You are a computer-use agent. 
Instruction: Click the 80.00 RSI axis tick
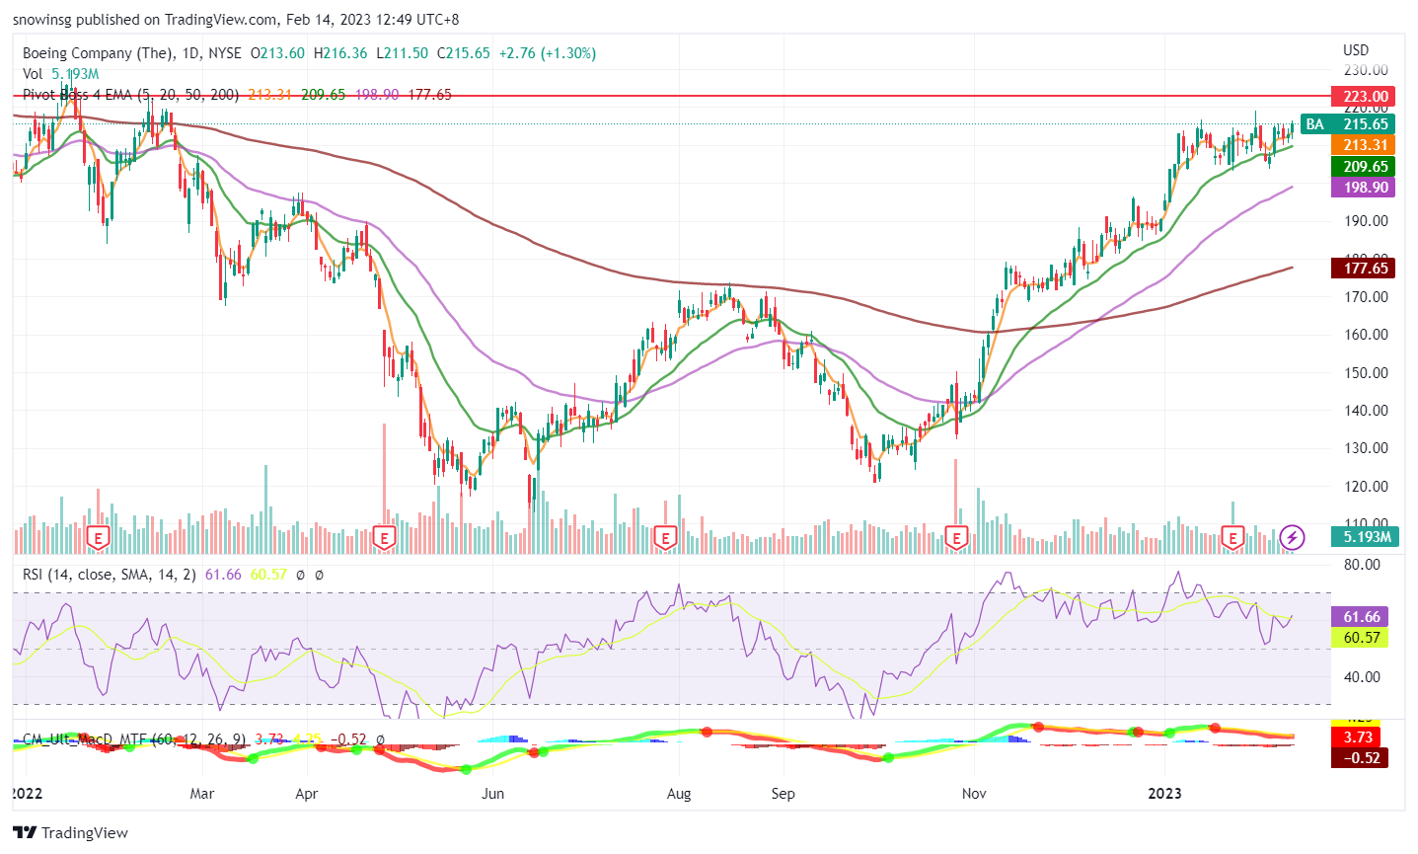1362,565
